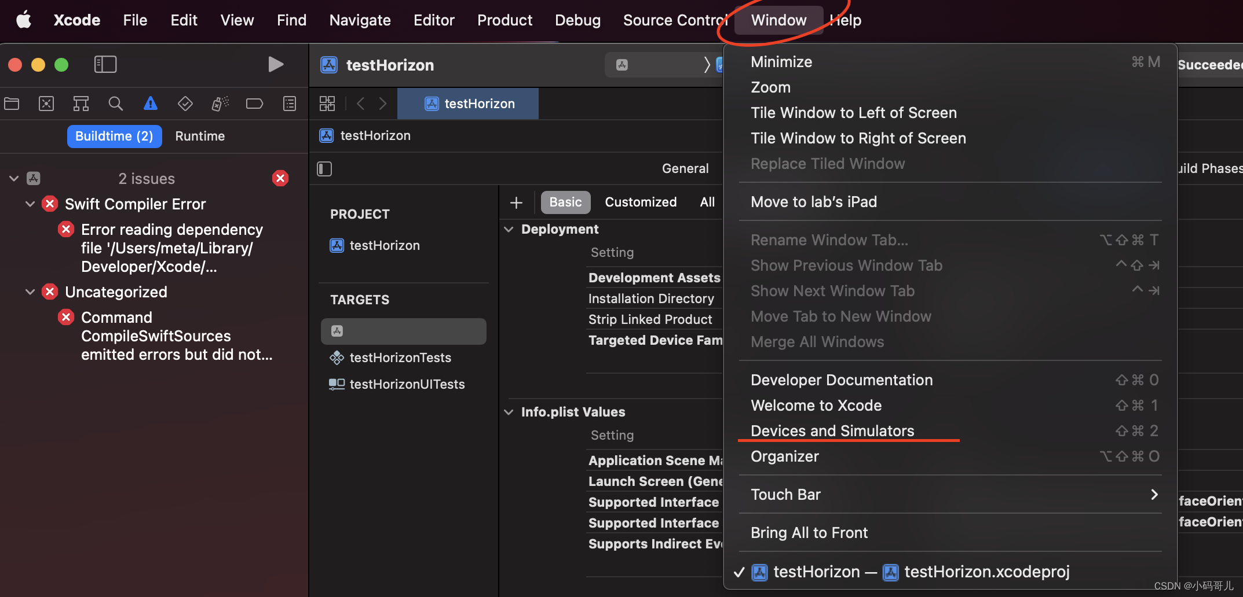
Task: Choose Tile Window to Left of Screen
Action: pos(950,113)
